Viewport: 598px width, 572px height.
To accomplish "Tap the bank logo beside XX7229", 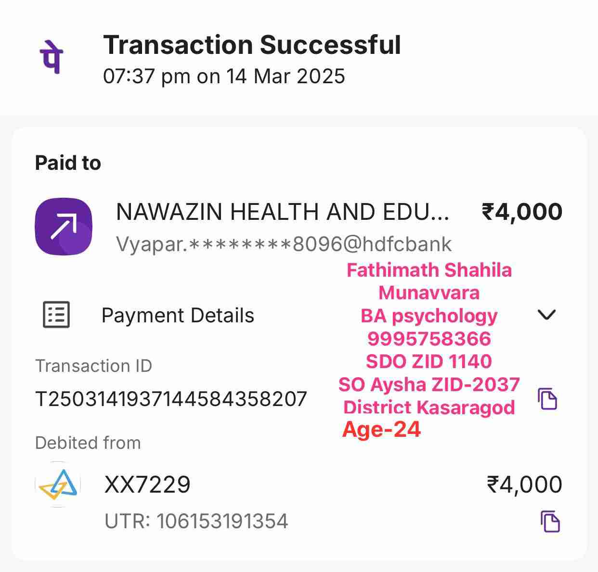I will click(x=58, y=484).
